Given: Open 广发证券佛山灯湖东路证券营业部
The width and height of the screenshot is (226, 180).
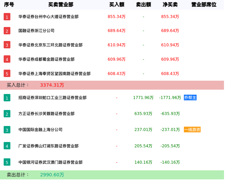Looking at the screenshot, I should [x=48, y=146].
